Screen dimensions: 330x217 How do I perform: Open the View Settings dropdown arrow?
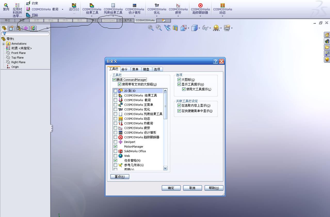click(x=232, y=28)
